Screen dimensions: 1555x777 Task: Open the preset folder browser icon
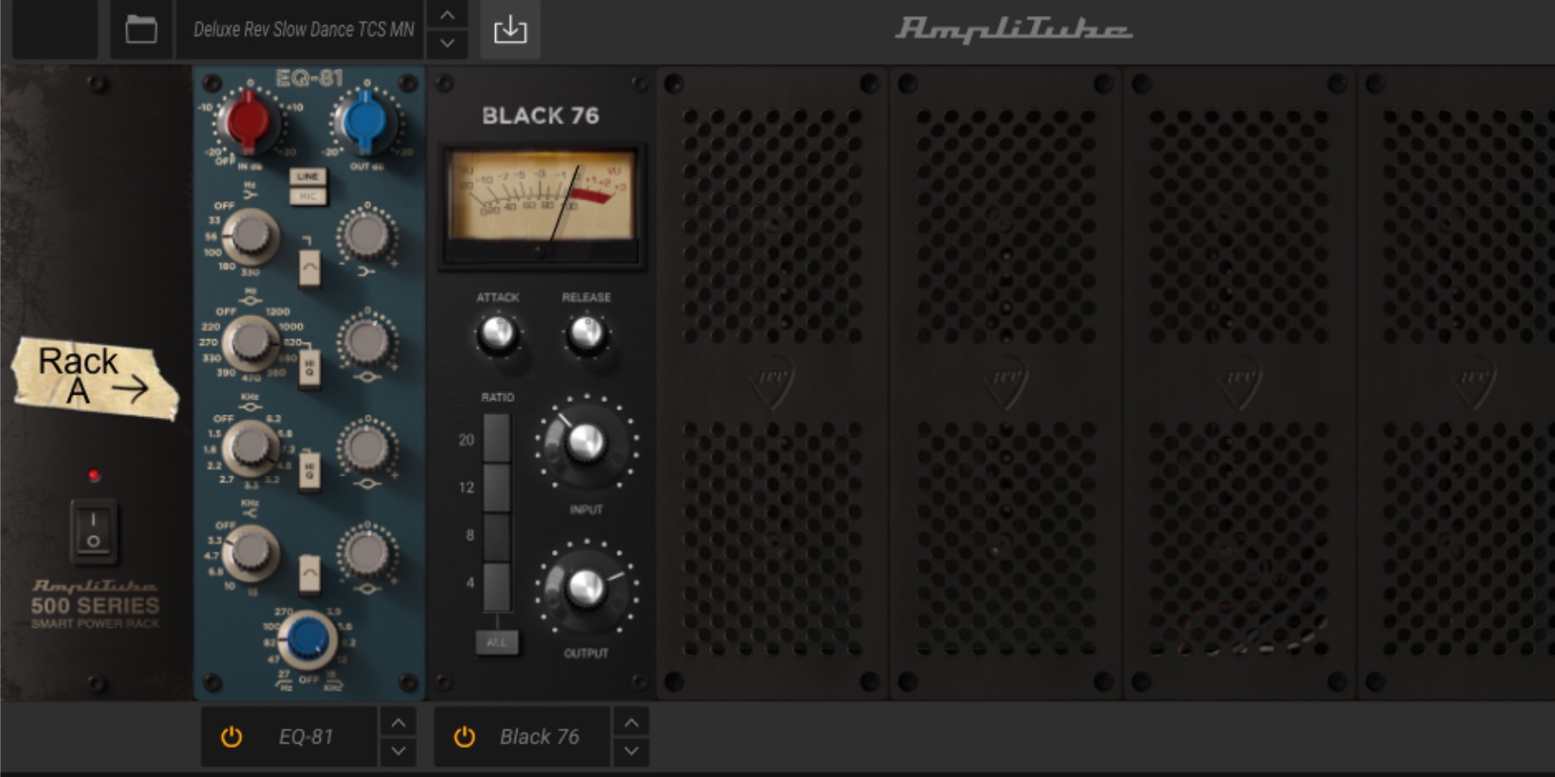pos(141,29)
